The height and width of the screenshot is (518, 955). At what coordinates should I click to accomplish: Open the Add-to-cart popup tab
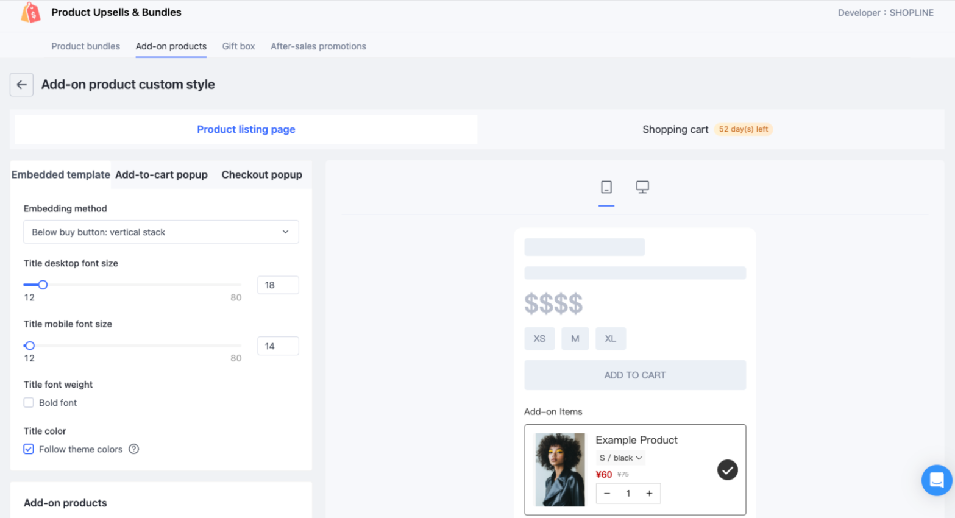[162, 175]
